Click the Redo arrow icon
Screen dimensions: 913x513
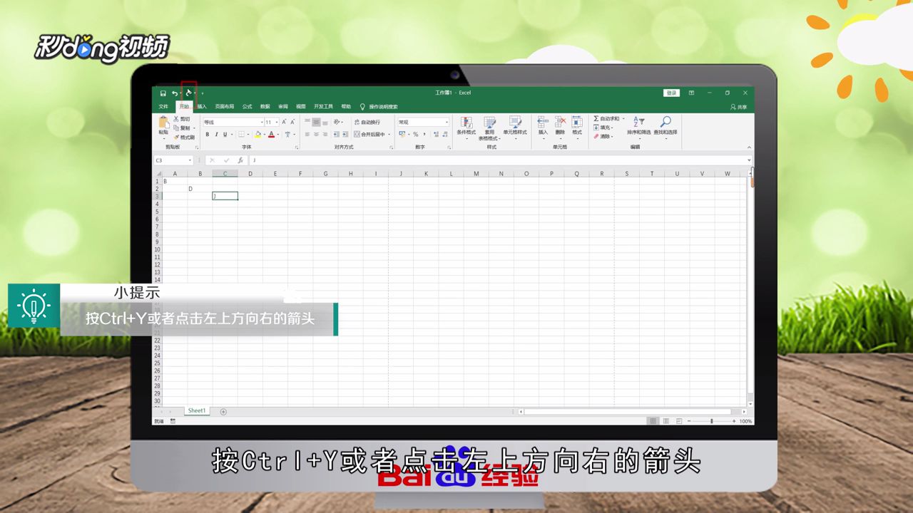pyautogui.click(x=189, y=93)
